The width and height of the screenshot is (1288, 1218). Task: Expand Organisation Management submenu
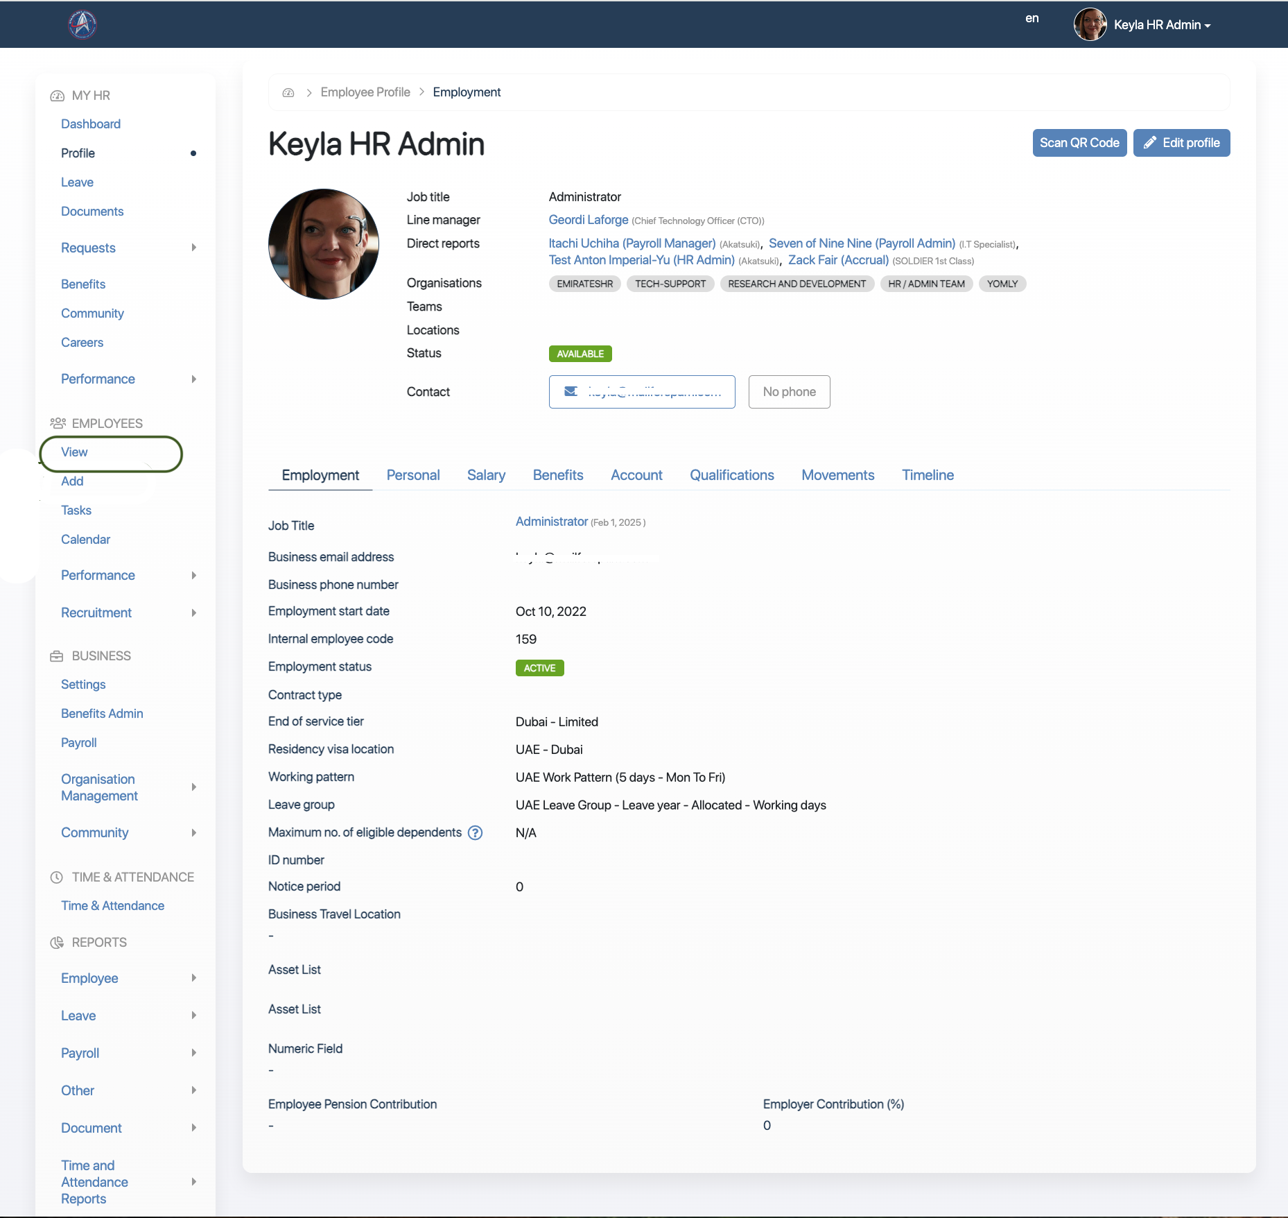[193, 787]
